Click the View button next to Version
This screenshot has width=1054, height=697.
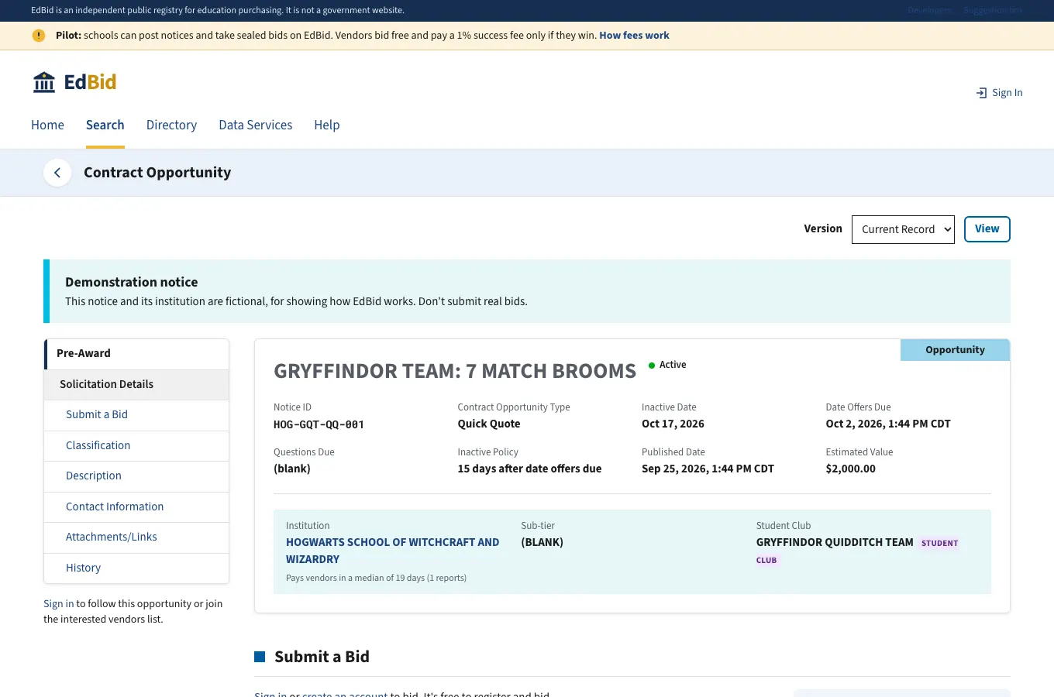click(x=987, y=229)
